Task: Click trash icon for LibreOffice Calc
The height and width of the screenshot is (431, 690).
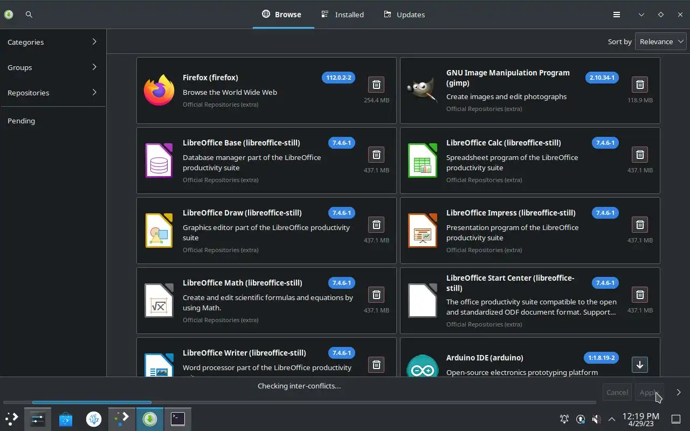Action: click(640, 155)
